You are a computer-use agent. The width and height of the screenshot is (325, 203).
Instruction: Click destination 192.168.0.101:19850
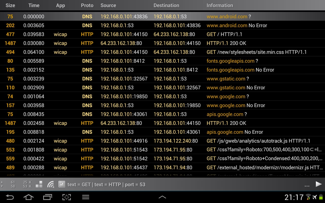(177, 105)
